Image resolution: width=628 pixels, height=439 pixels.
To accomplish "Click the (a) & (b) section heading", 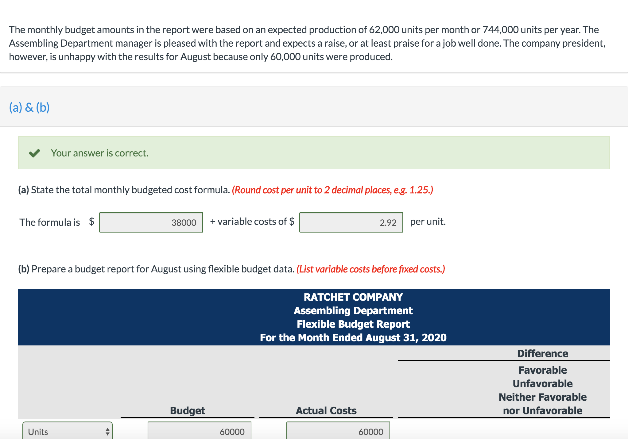I will point(29,107).
